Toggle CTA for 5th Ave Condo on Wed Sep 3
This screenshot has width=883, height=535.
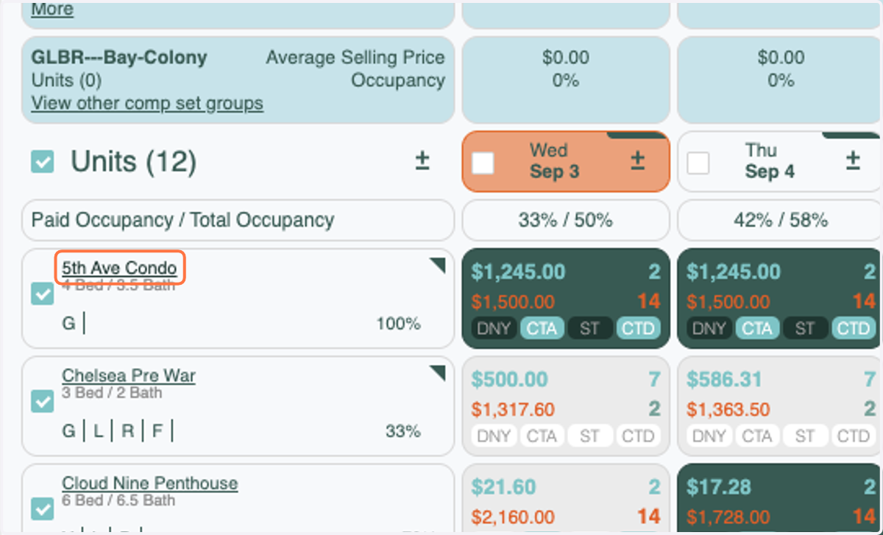tap(542, 328)
